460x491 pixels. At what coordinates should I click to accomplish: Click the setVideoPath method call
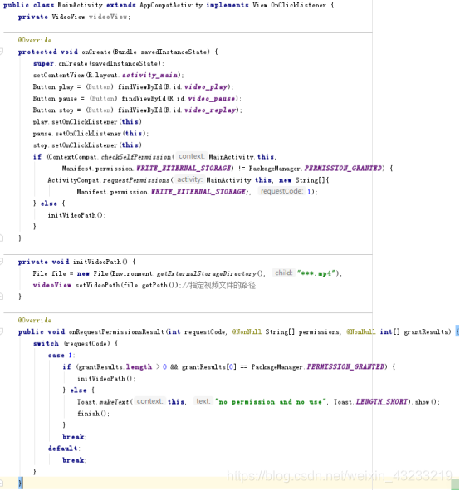[97, 285]
